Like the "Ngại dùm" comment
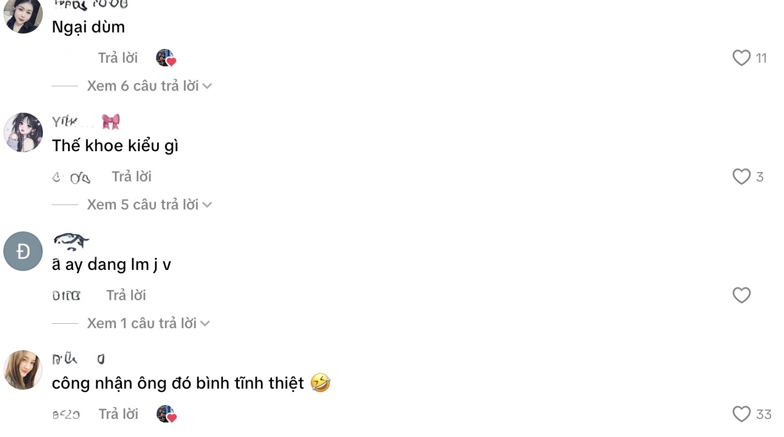 741,58
